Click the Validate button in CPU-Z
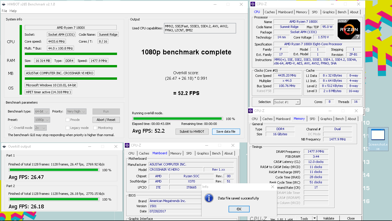Image resolution: width=392 pixels, height=221 pixels. (329, 218)
